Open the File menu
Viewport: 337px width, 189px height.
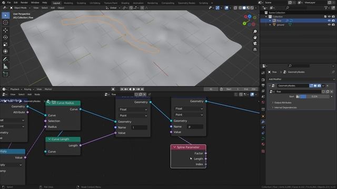(x=9, y=3)
